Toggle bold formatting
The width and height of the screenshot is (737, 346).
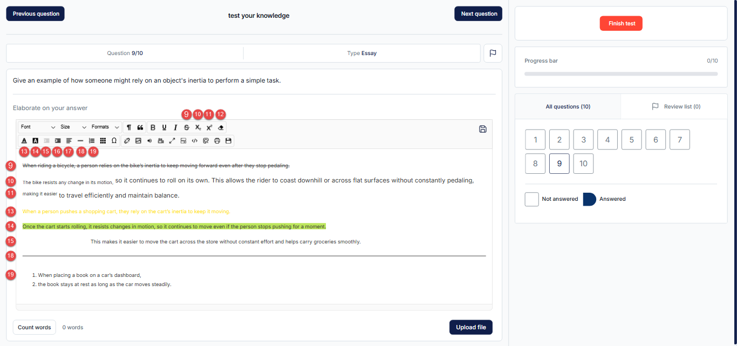click(153, 127)
